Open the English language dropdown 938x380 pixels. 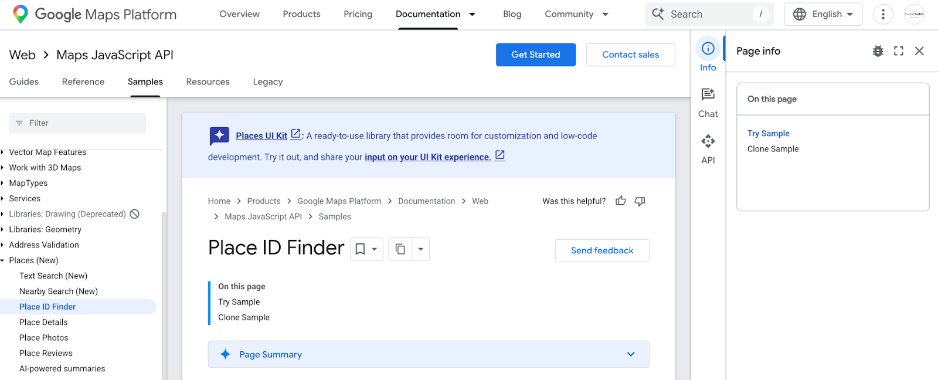tap(823, 14)
